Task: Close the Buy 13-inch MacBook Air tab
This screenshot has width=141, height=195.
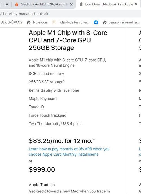Action: tap(136, 4)
